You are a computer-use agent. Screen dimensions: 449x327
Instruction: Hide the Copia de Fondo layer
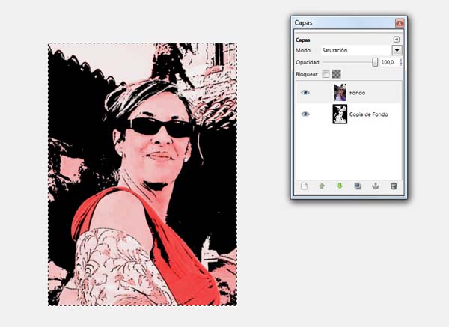(305, 114)
